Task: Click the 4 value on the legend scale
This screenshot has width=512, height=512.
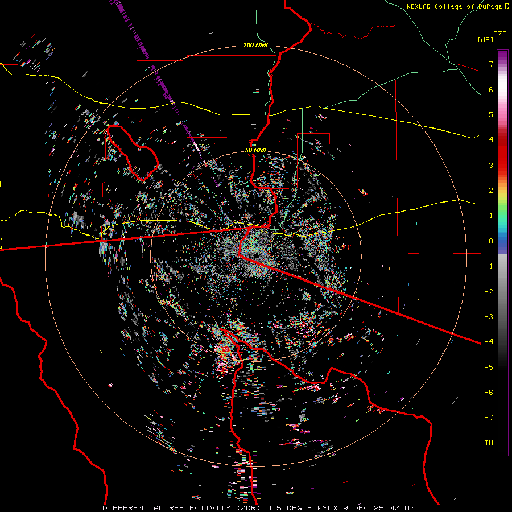Action: point(491,140)
